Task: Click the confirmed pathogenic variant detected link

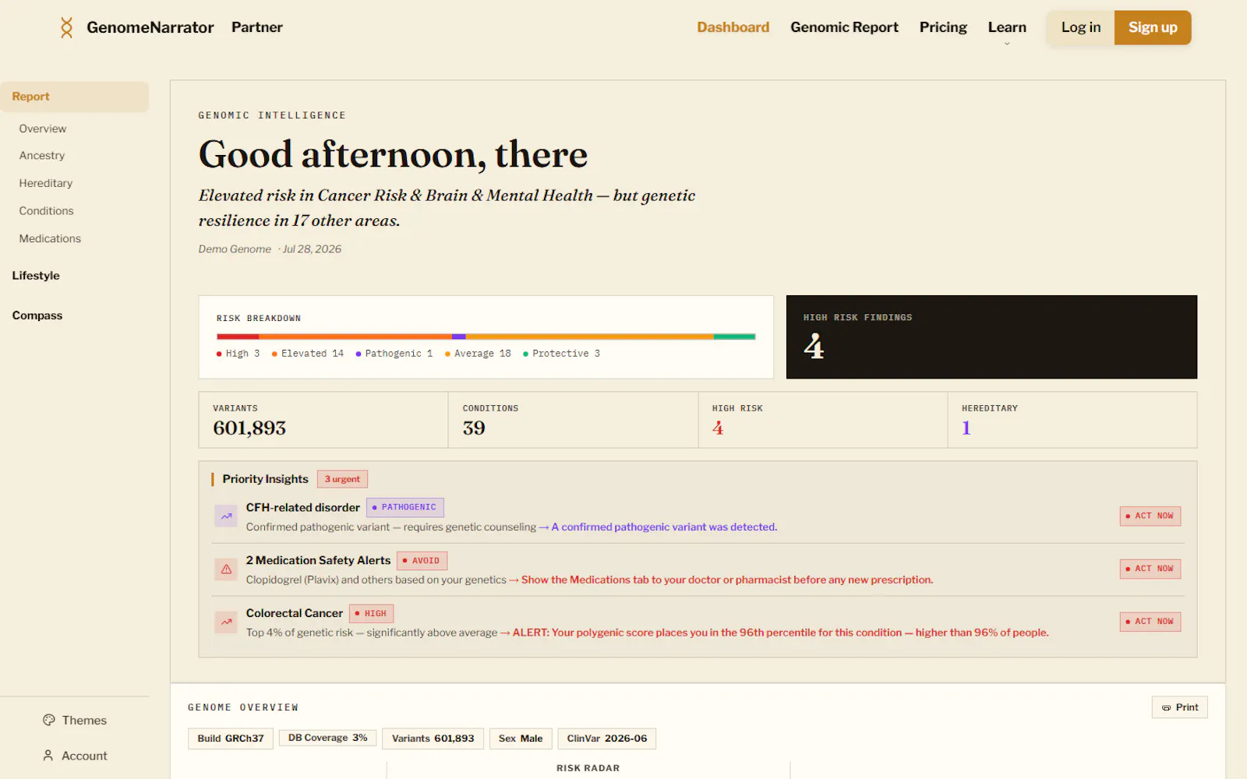Action: [664, 527]
